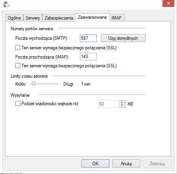
Task: Decrease message size with down arrow
Action: [122, 106]
